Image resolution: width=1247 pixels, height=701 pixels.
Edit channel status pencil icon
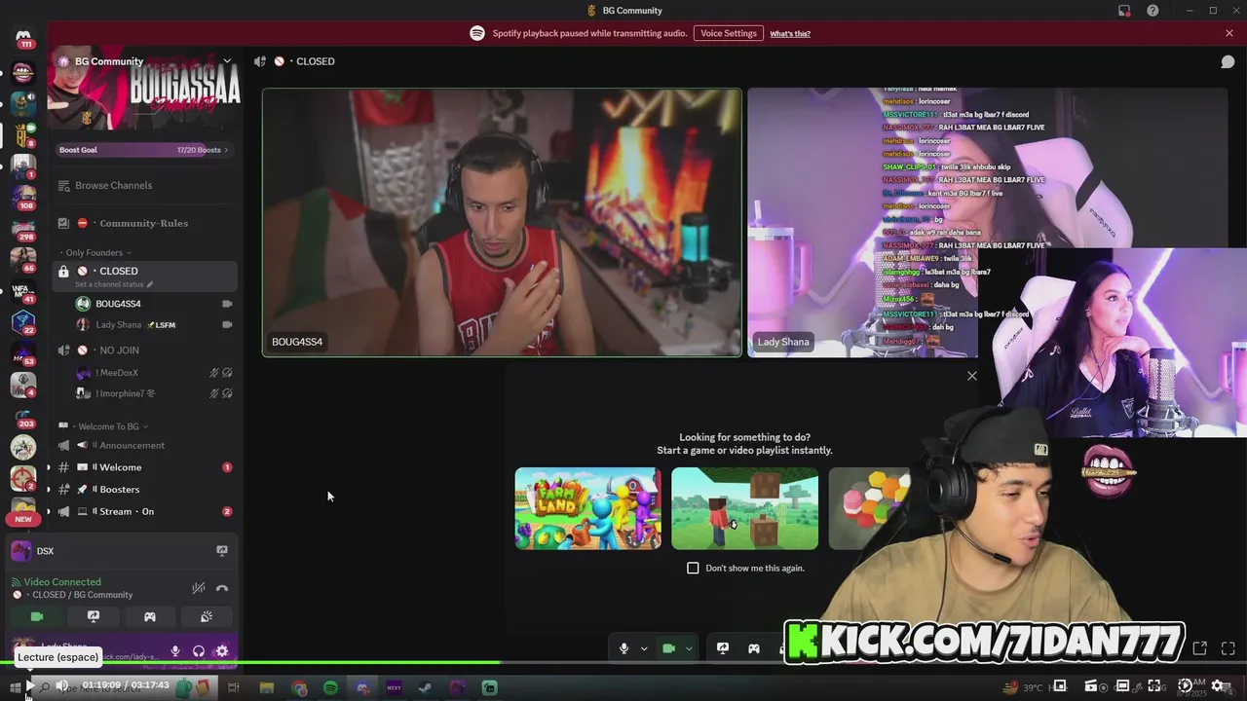point(150,284)
